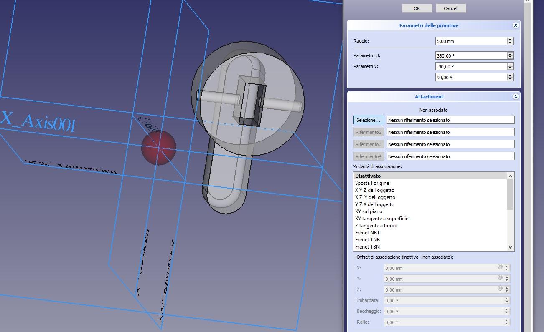Click the red sphere in the viewport
Screen dimensions: 544x332
pyautogui.click(x=158, y=148)
